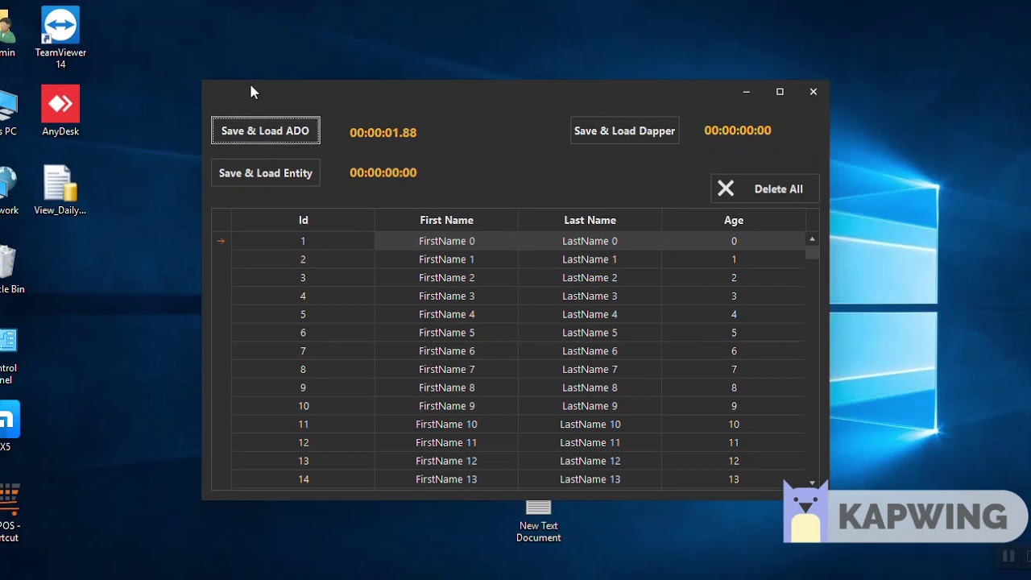
Task: Select the FirstName 5 cell
Action: [x=446, y=333]
